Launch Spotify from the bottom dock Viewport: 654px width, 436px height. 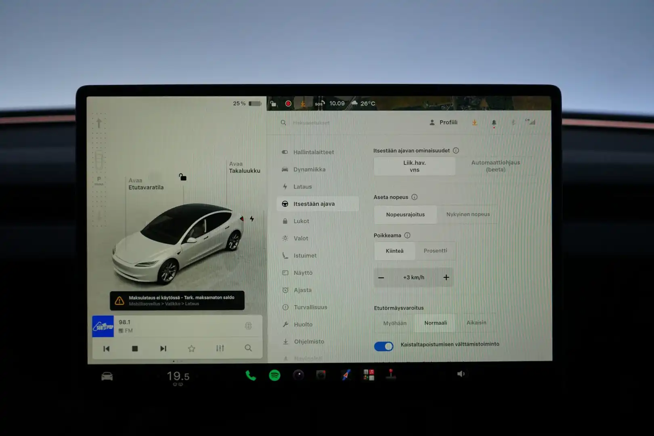coord(275,375)
